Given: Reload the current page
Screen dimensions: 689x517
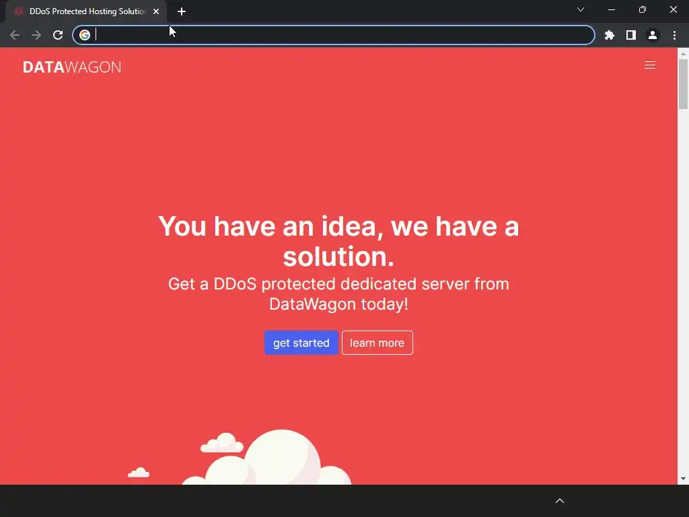Looking at the screenshot, I should tap(58, 35).
